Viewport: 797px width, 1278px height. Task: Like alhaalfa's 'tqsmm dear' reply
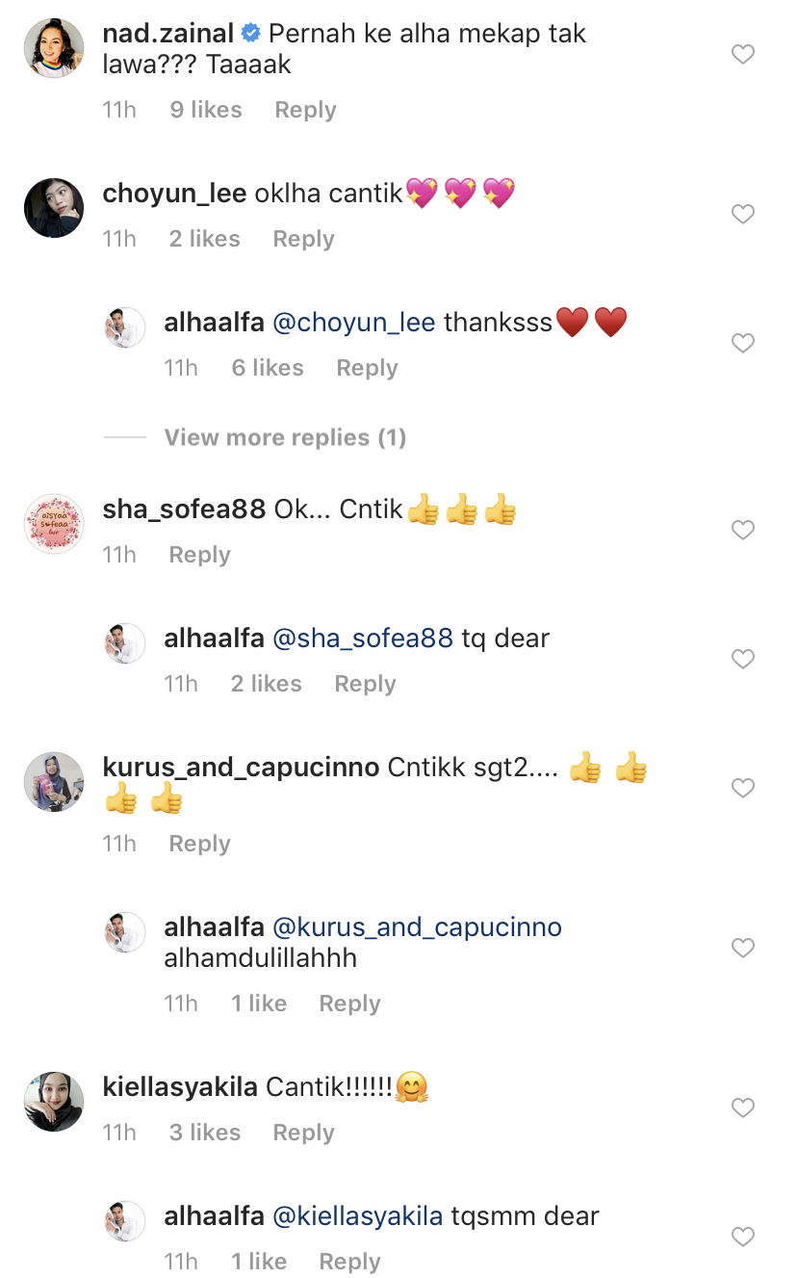pyautogui.click(x=742, y=1237)
